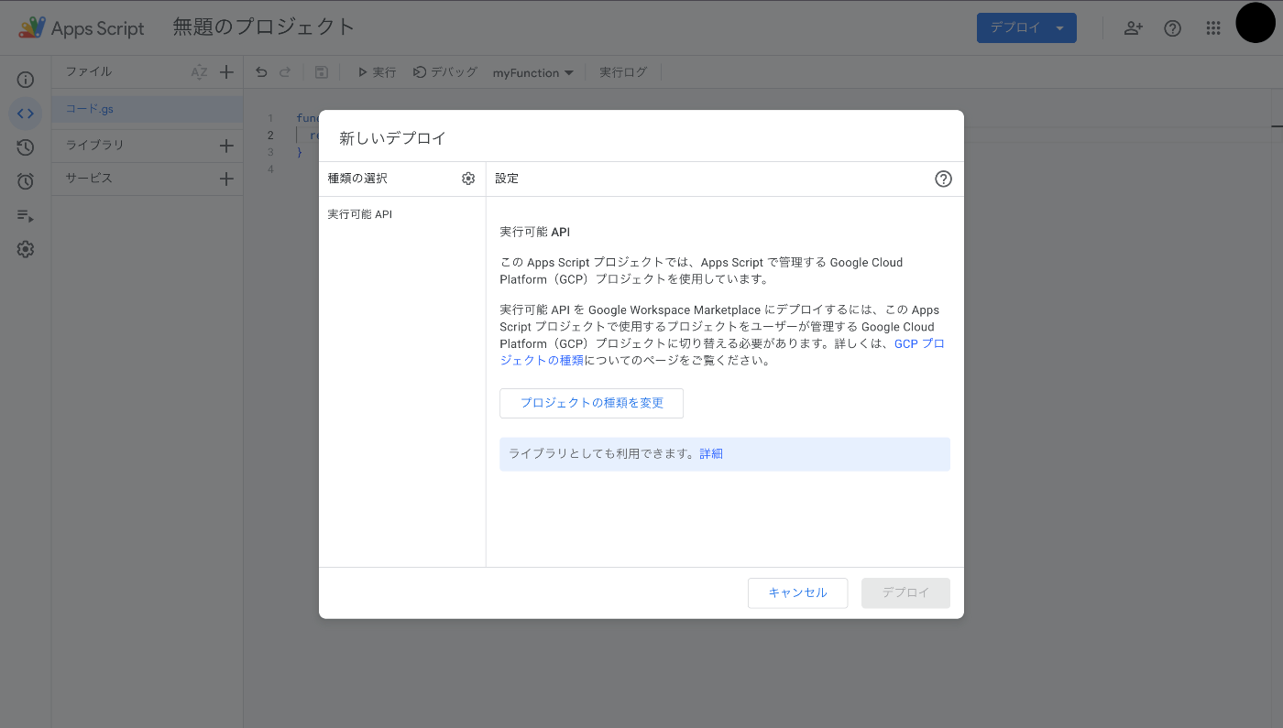
Task: Open the Overview info icon in sidebar
Action: [26, 80]
